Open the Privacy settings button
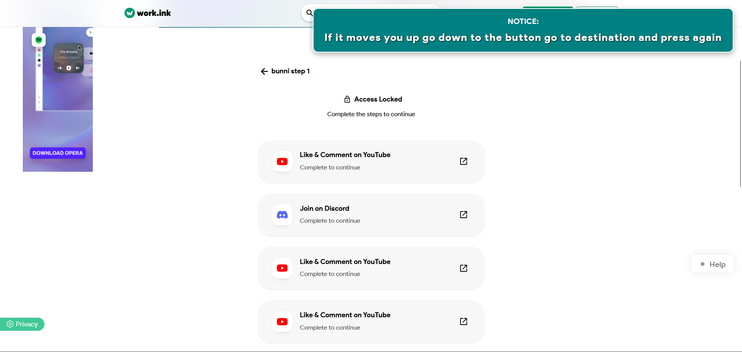Viewport: 742px width, 352px height. (22, 324)
